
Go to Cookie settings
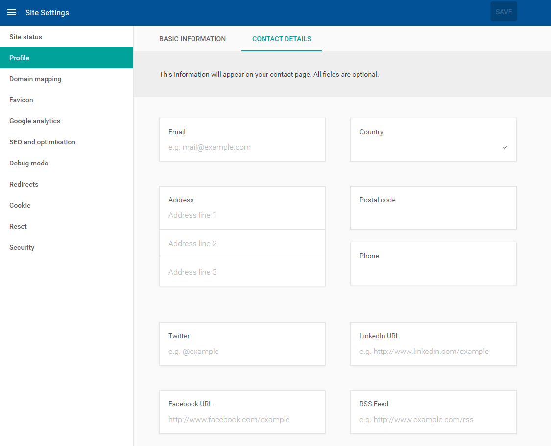20,205
